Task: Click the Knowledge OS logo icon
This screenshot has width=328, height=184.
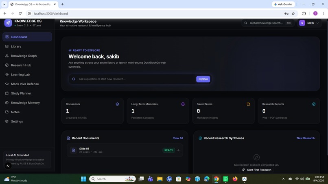Action: [8, 23]
